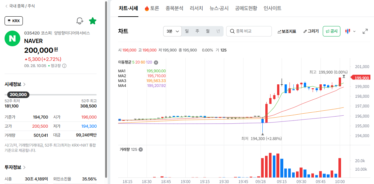Open the 뉴스·공시 tab
This screenshot has width=374, height=184.
pos(219,8)
